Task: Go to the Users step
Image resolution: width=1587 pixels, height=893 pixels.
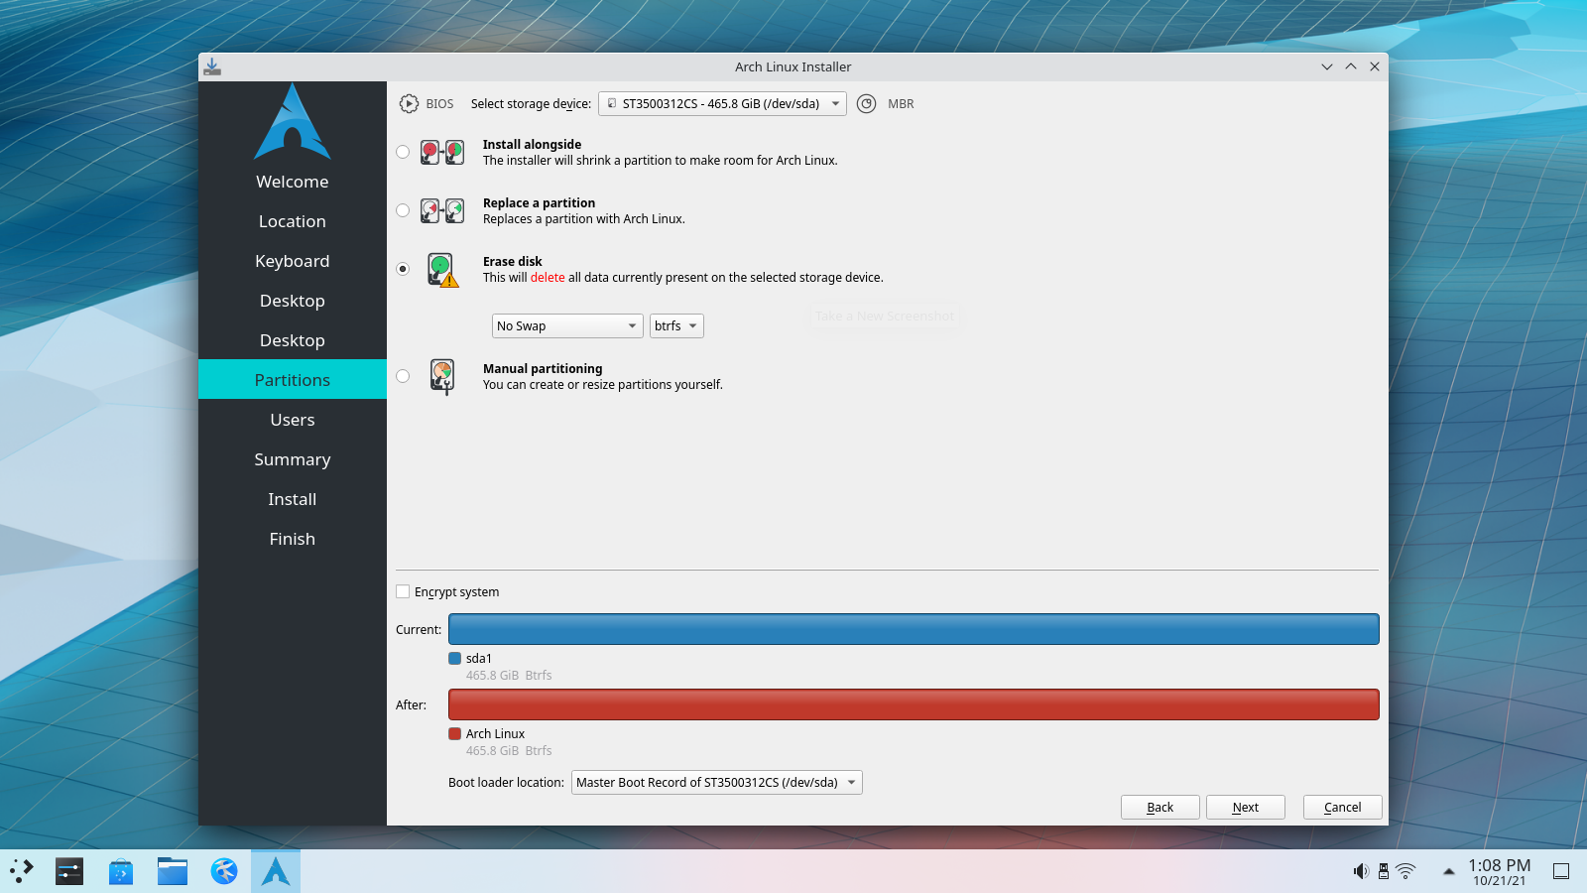Action: tap(293, 420)
